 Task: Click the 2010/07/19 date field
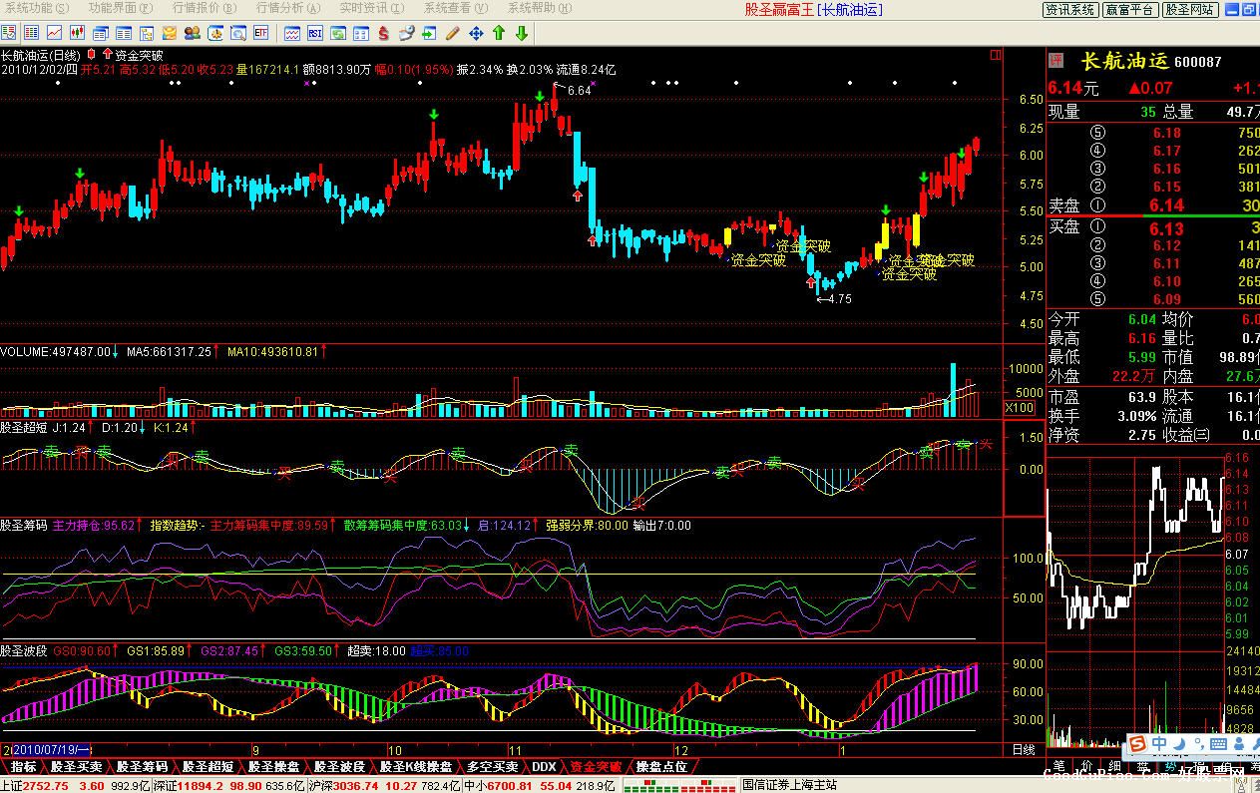50,749
